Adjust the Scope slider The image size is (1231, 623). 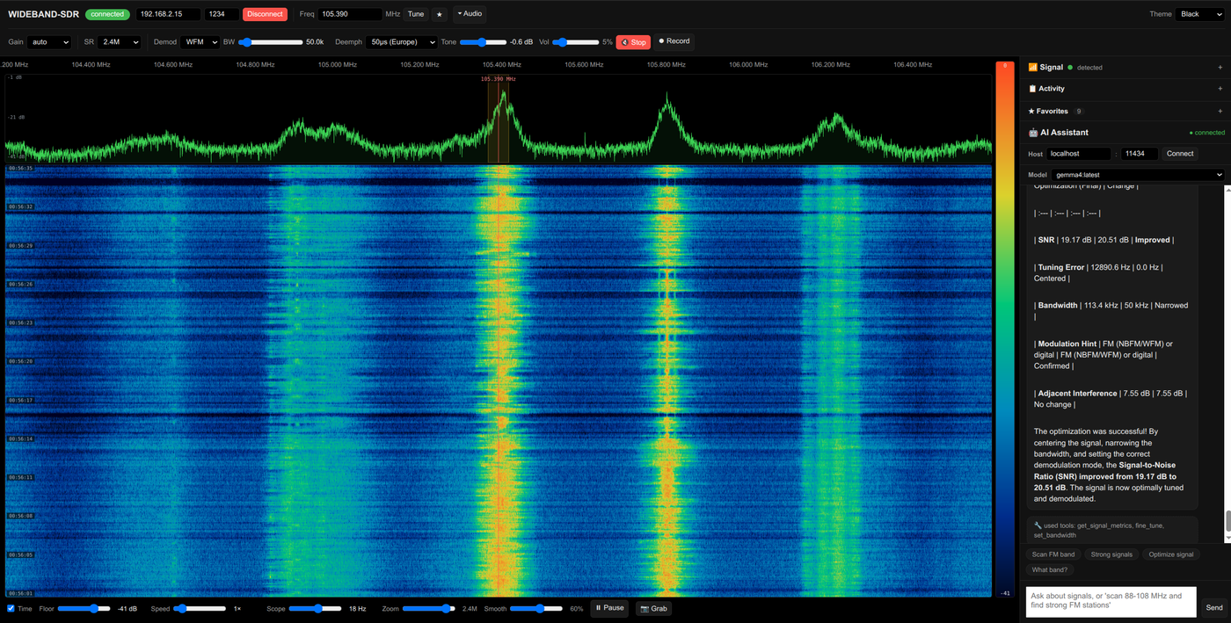(x=315, y=608)
